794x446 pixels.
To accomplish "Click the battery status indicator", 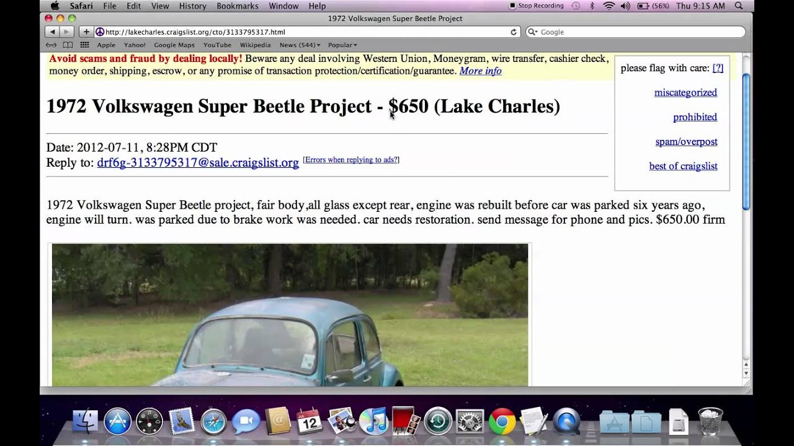I will [653, 6].
